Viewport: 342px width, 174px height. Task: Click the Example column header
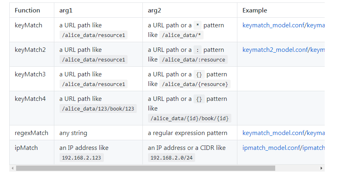coord(255,10)
